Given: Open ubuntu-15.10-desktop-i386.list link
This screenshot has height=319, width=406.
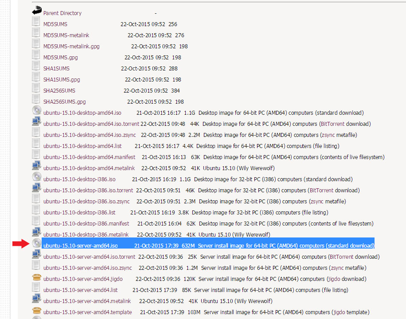Looking at the screenshot, I should click(x=79, y=213).
